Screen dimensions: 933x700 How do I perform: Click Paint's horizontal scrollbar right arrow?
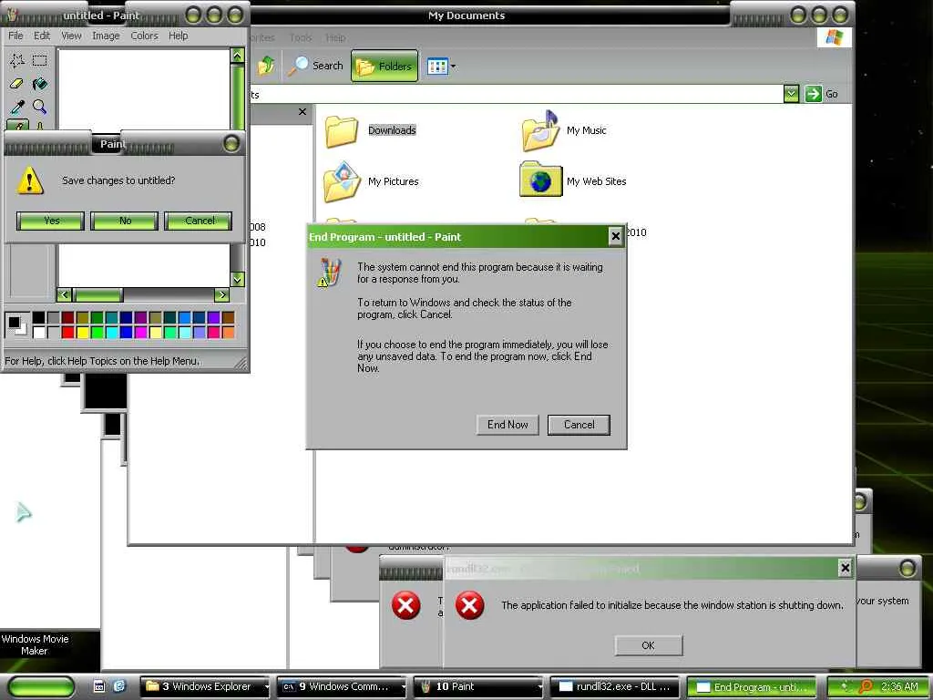pos(221,294)
